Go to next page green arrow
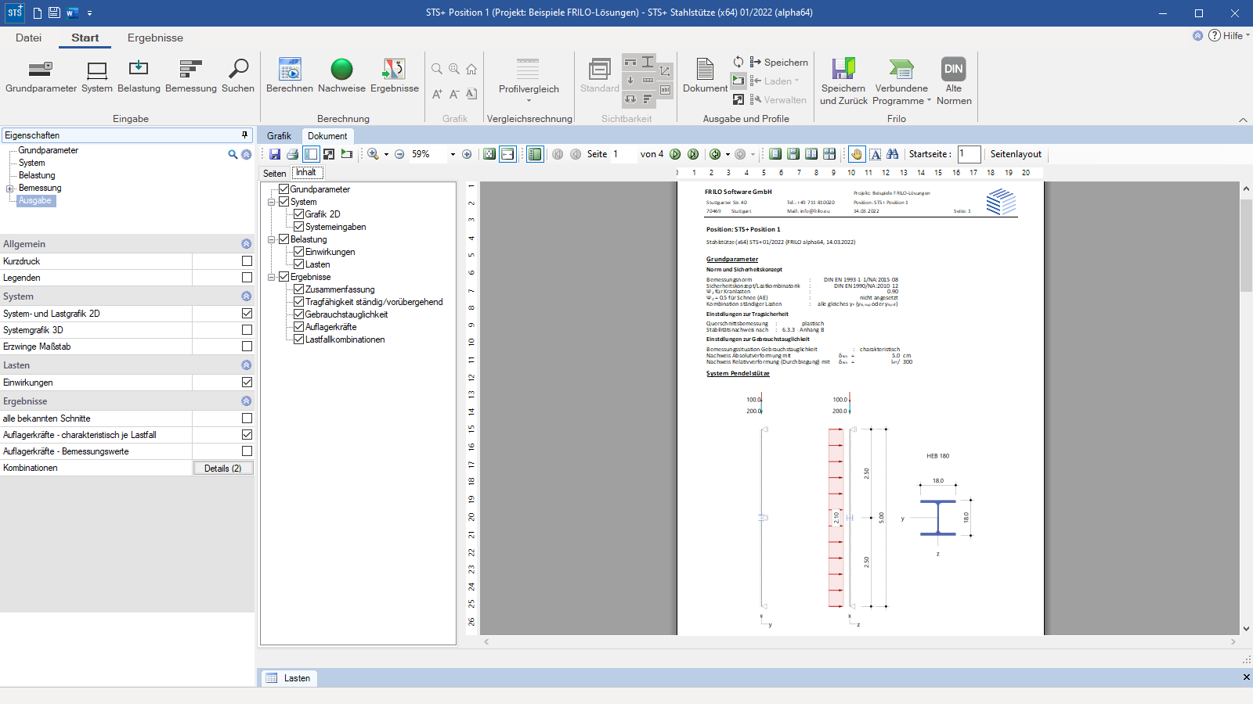The height and width of the screenshot is (704, 1253). coord(675,154)
